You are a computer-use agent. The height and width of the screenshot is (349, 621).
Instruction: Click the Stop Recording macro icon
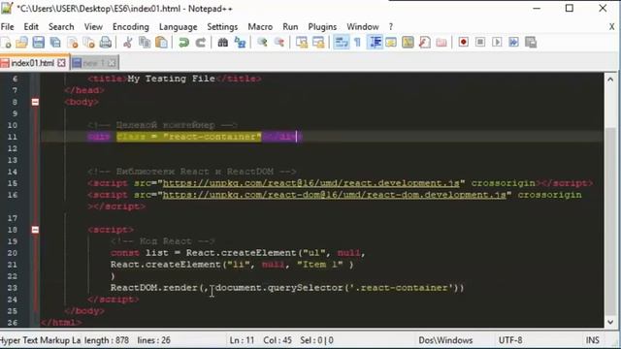[x=480, y=42]
